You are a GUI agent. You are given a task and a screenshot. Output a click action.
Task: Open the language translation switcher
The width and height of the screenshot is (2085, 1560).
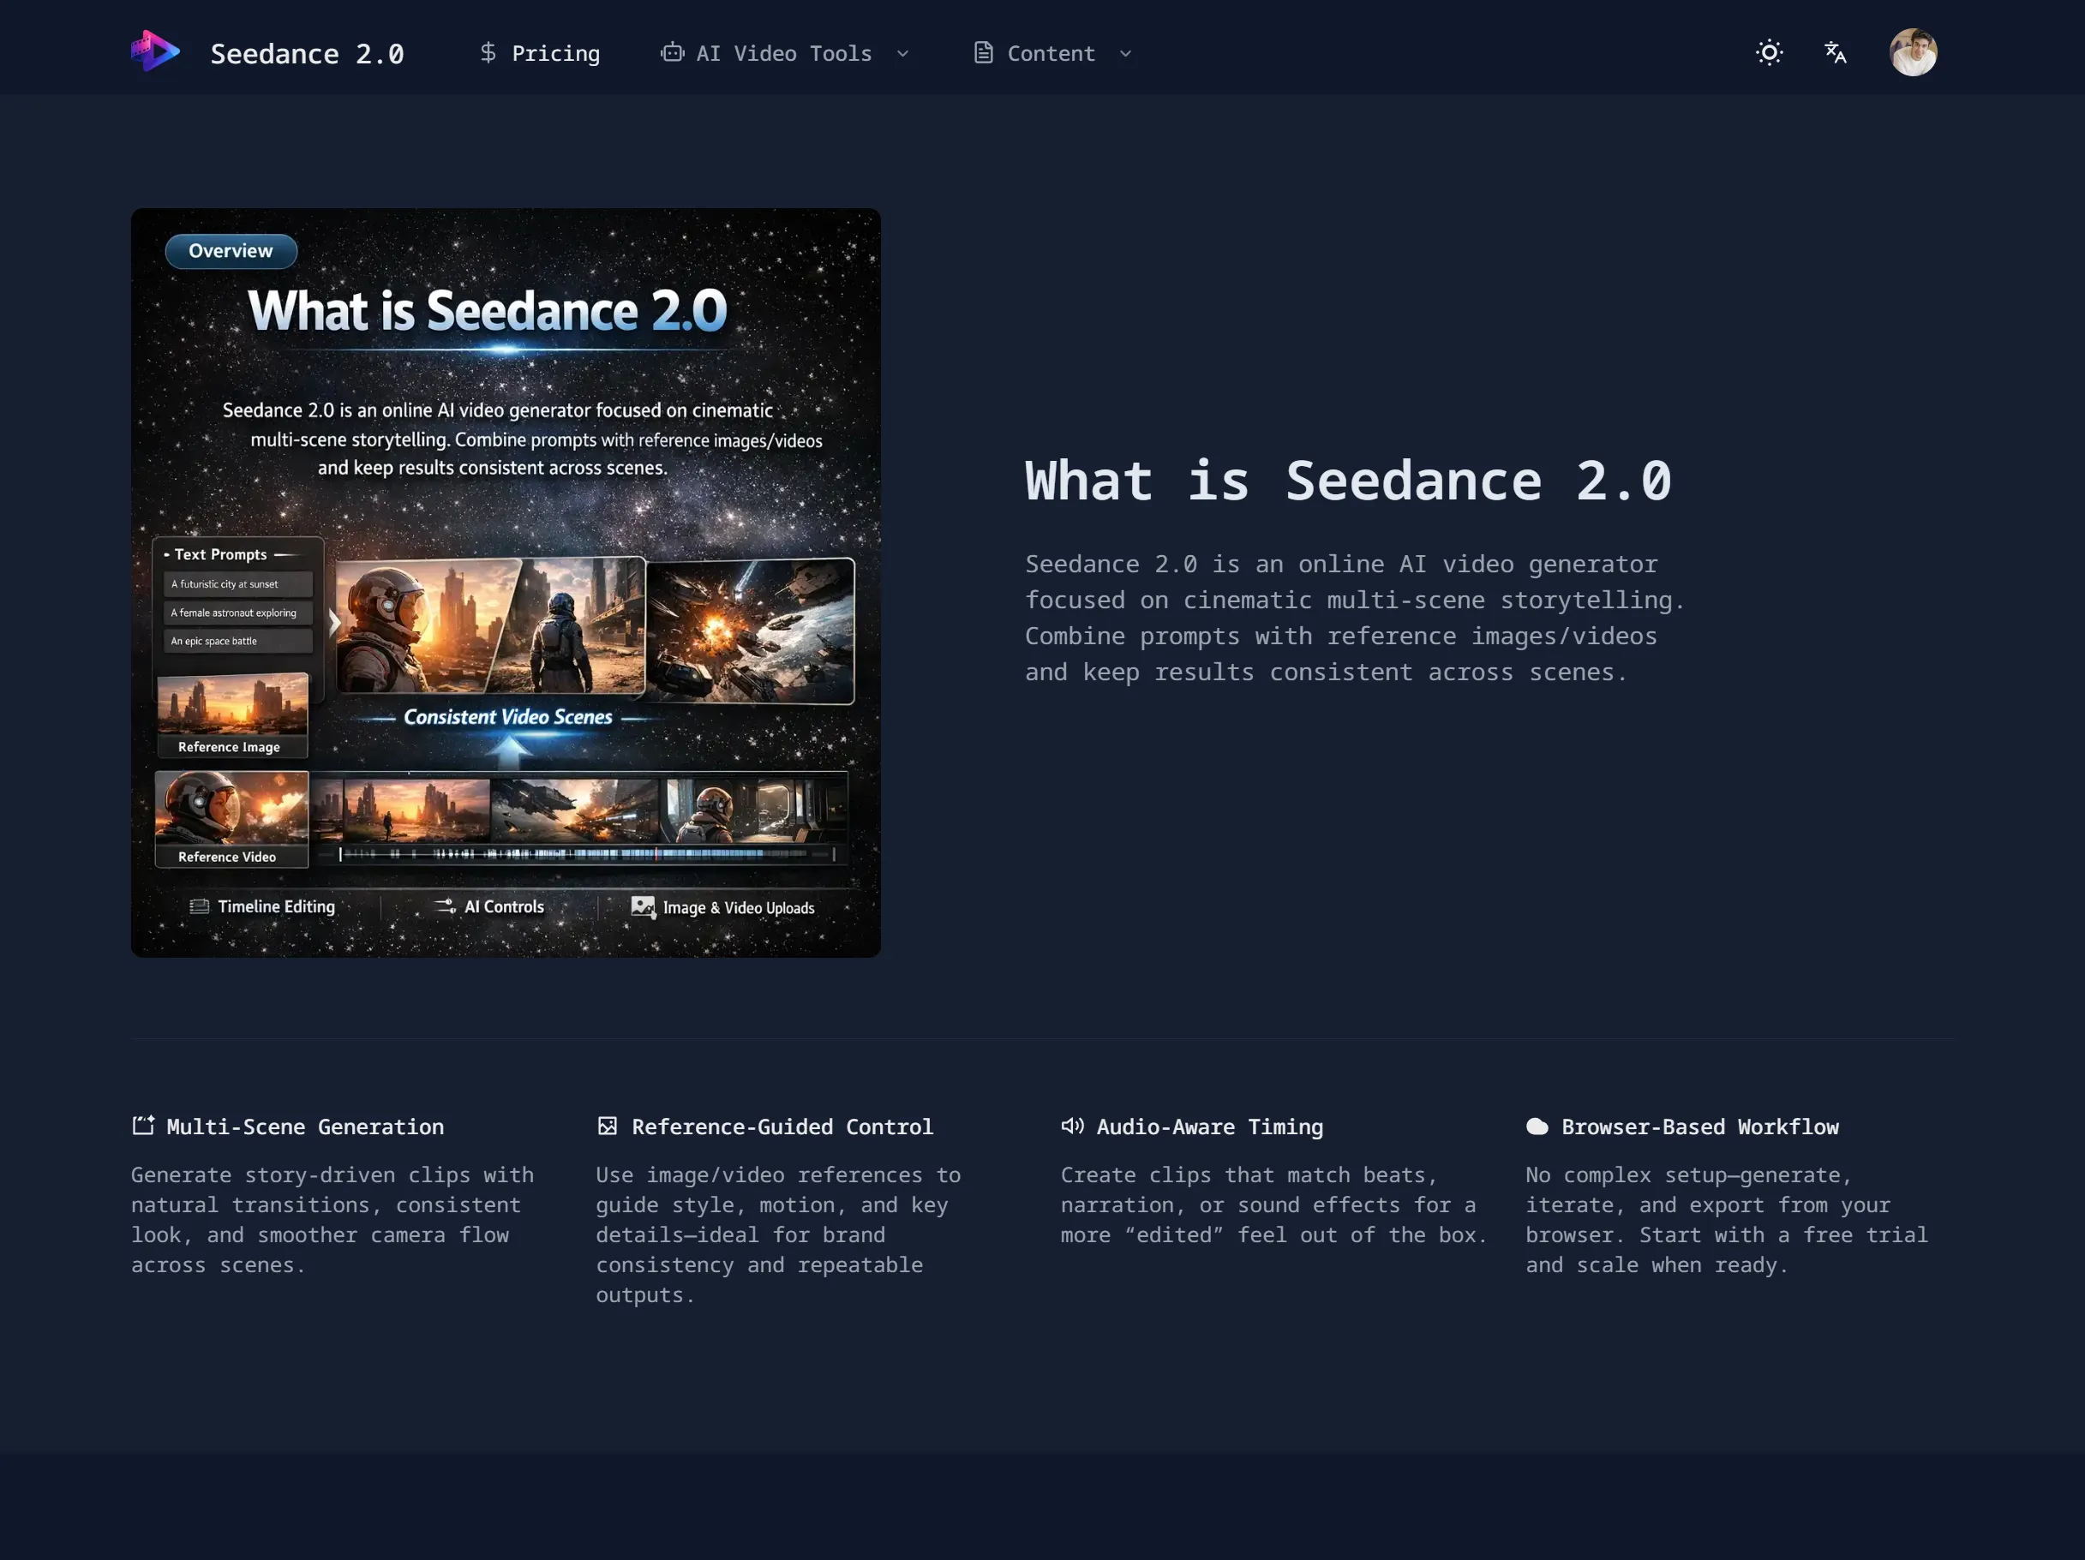pyautogui.click(x=1834, y=53)
